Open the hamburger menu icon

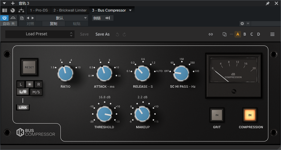272,34
